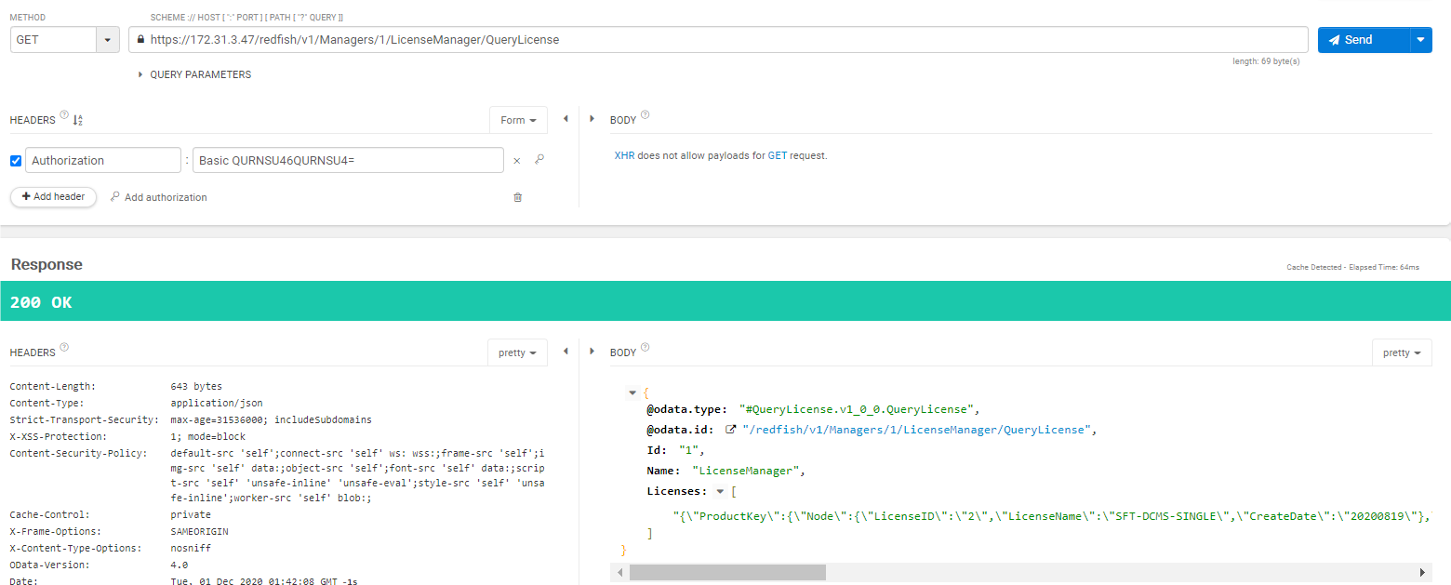Click help icon next to request HEADERS
The image size is (1451, 585).
[64, 116]
